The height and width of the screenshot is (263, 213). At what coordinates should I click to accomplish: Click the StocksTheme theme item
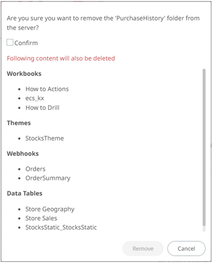(x=45, y=138)
